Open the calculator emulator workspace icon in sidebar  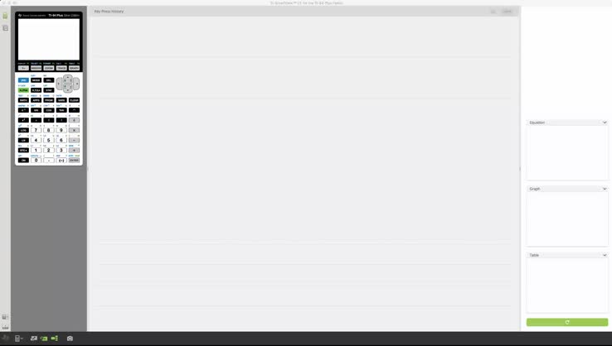click(x=5, y=16)
